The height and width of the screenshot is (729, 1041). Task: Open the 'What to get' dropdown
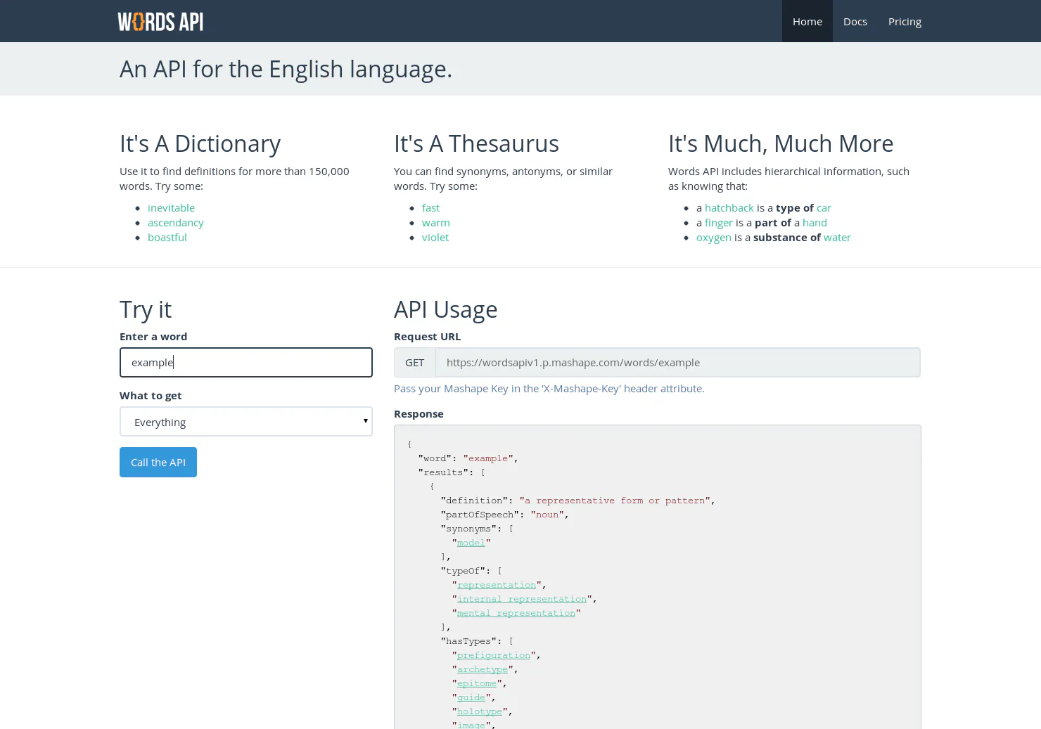click(x=246, y=422)
